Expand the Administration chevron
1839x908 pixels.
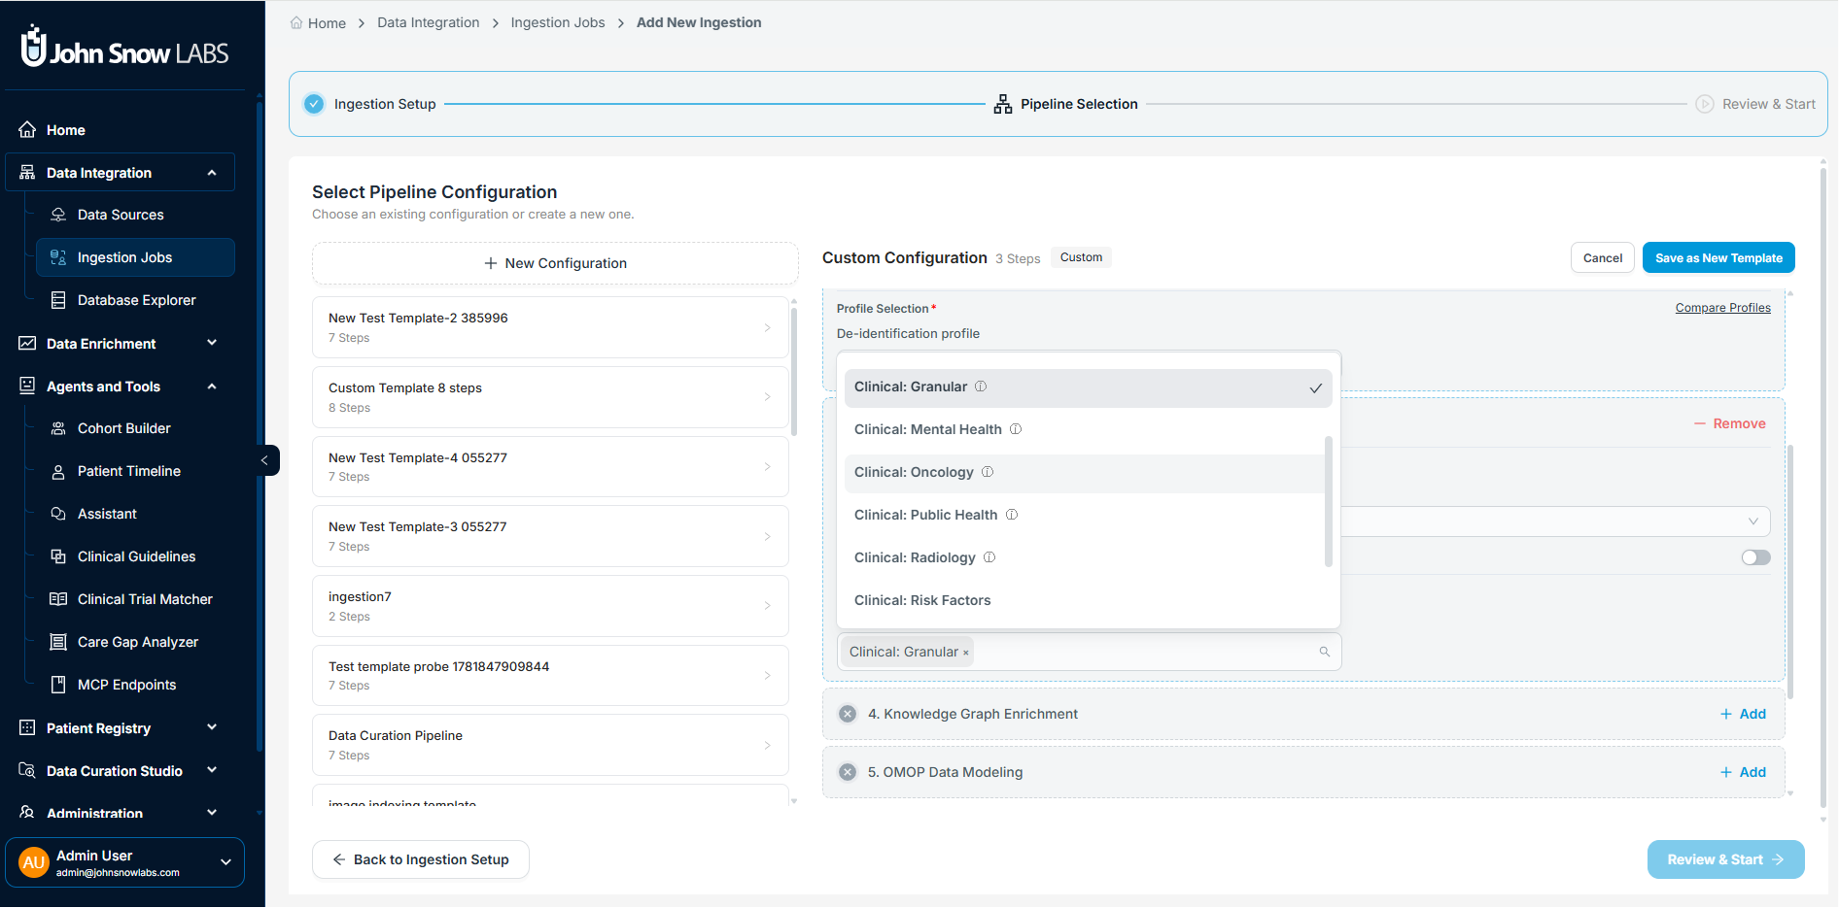(x=212, y=813)
